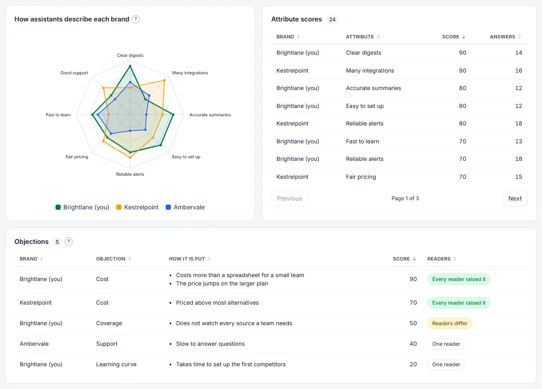Click Ambervale in the Objections table
The height and width of the screenshot is (389, 542).
(x=34, y=344)
